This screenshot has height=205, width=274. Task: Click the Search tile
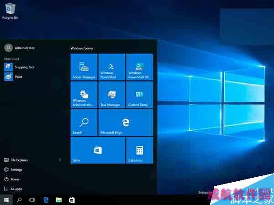click(84, 123)
